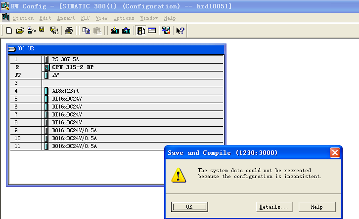This screenshot has width=359, height=219.
Task: Click Download to Module icon
Action: tap(115, 31)
